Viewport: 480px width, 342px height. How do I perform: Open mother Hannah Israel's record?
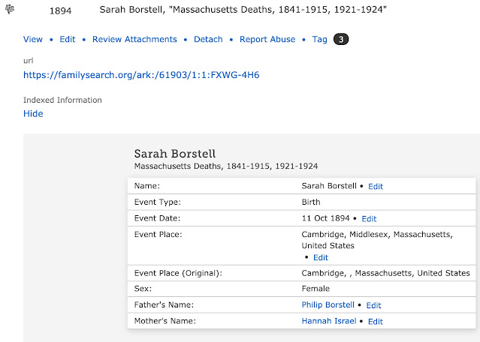pyautogui.click(x=329, y=321)
